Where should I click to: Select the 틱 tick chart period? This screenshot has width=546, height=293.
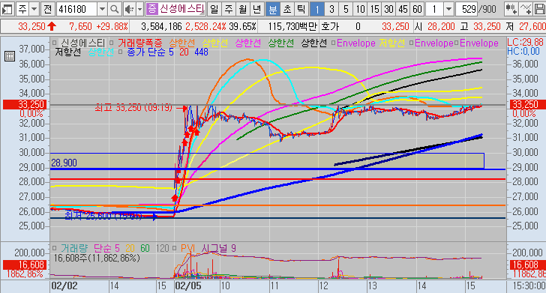pyautogui.click(x=301, y=9)
